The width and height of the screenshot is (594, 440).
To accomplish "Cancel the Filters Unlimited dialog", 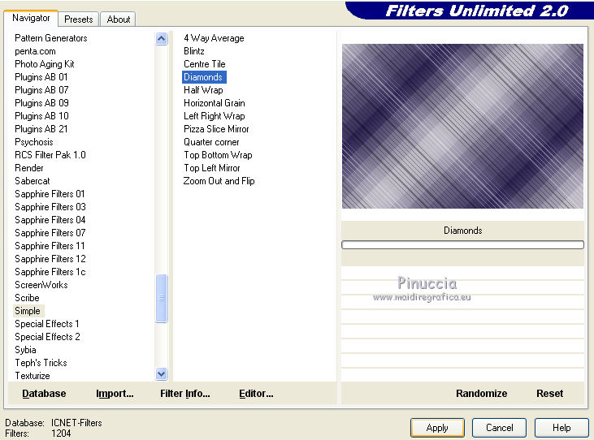I will [x=499, y=428].
